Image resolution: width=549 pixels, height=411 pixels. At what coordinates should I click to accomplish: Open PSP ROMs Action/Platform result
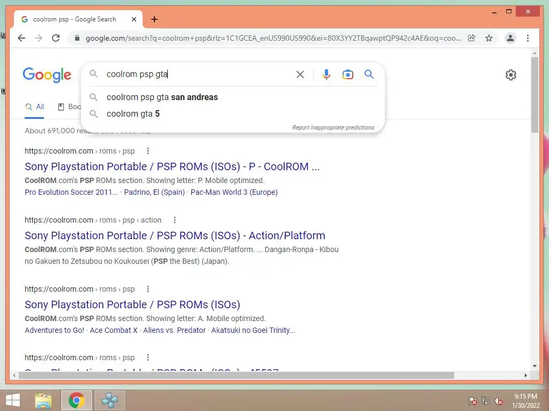175,235
